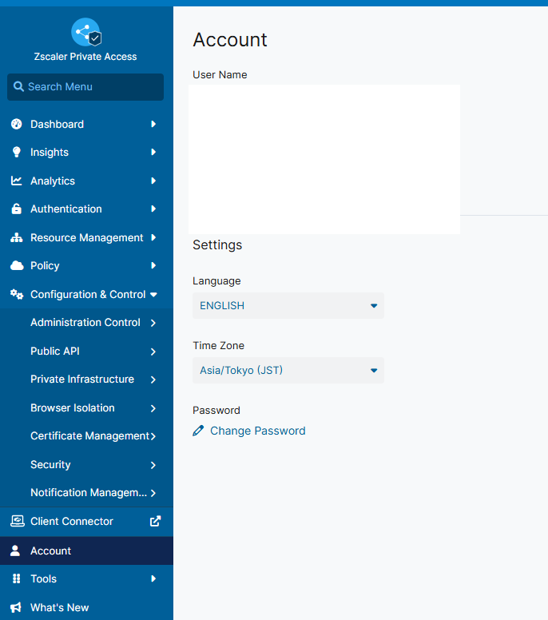The width and height of the screenshot is (548, 620).
Task: Click the Authentication padlock icon
Action: [17, 209]
